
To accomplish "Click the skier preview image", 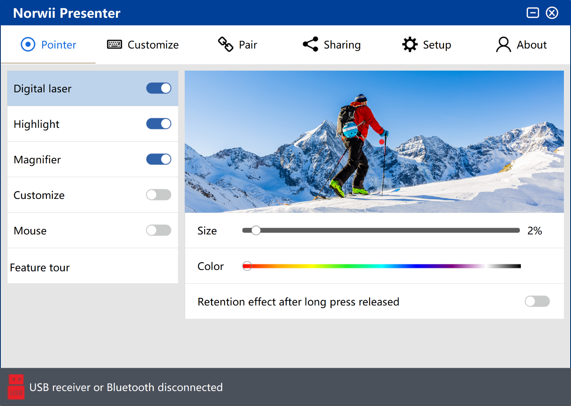I will click(x=374, y=142).
